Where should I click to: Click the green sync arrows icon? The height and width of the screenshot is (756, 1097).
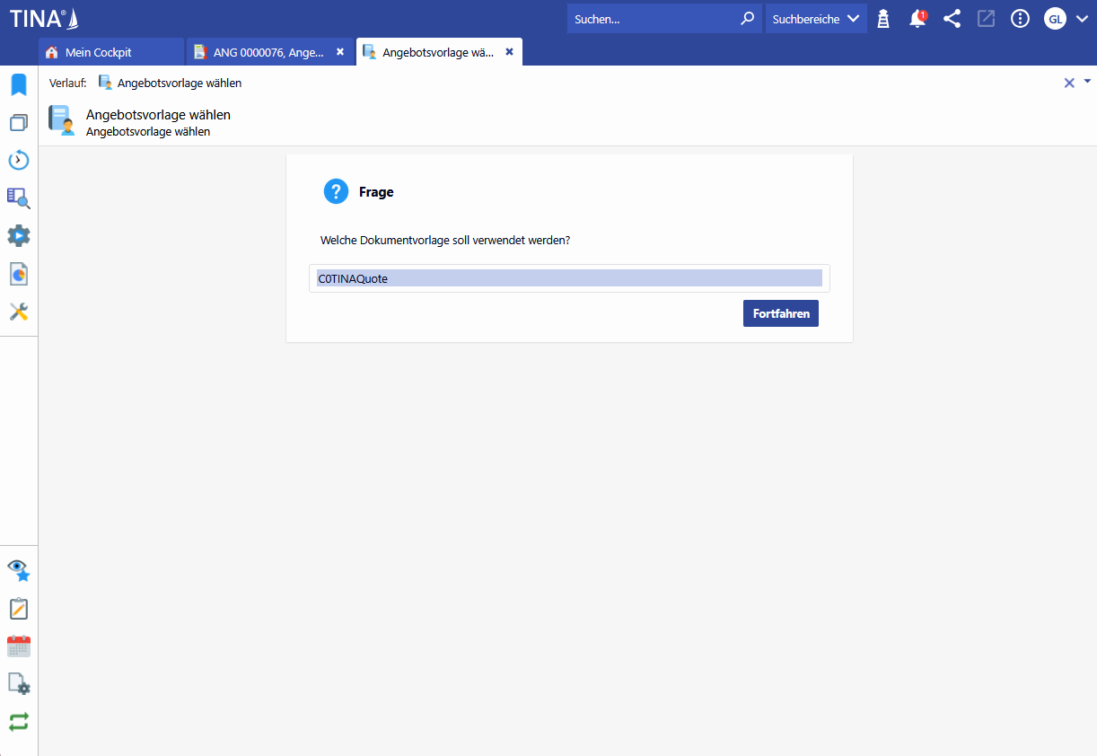coord(19,722)
